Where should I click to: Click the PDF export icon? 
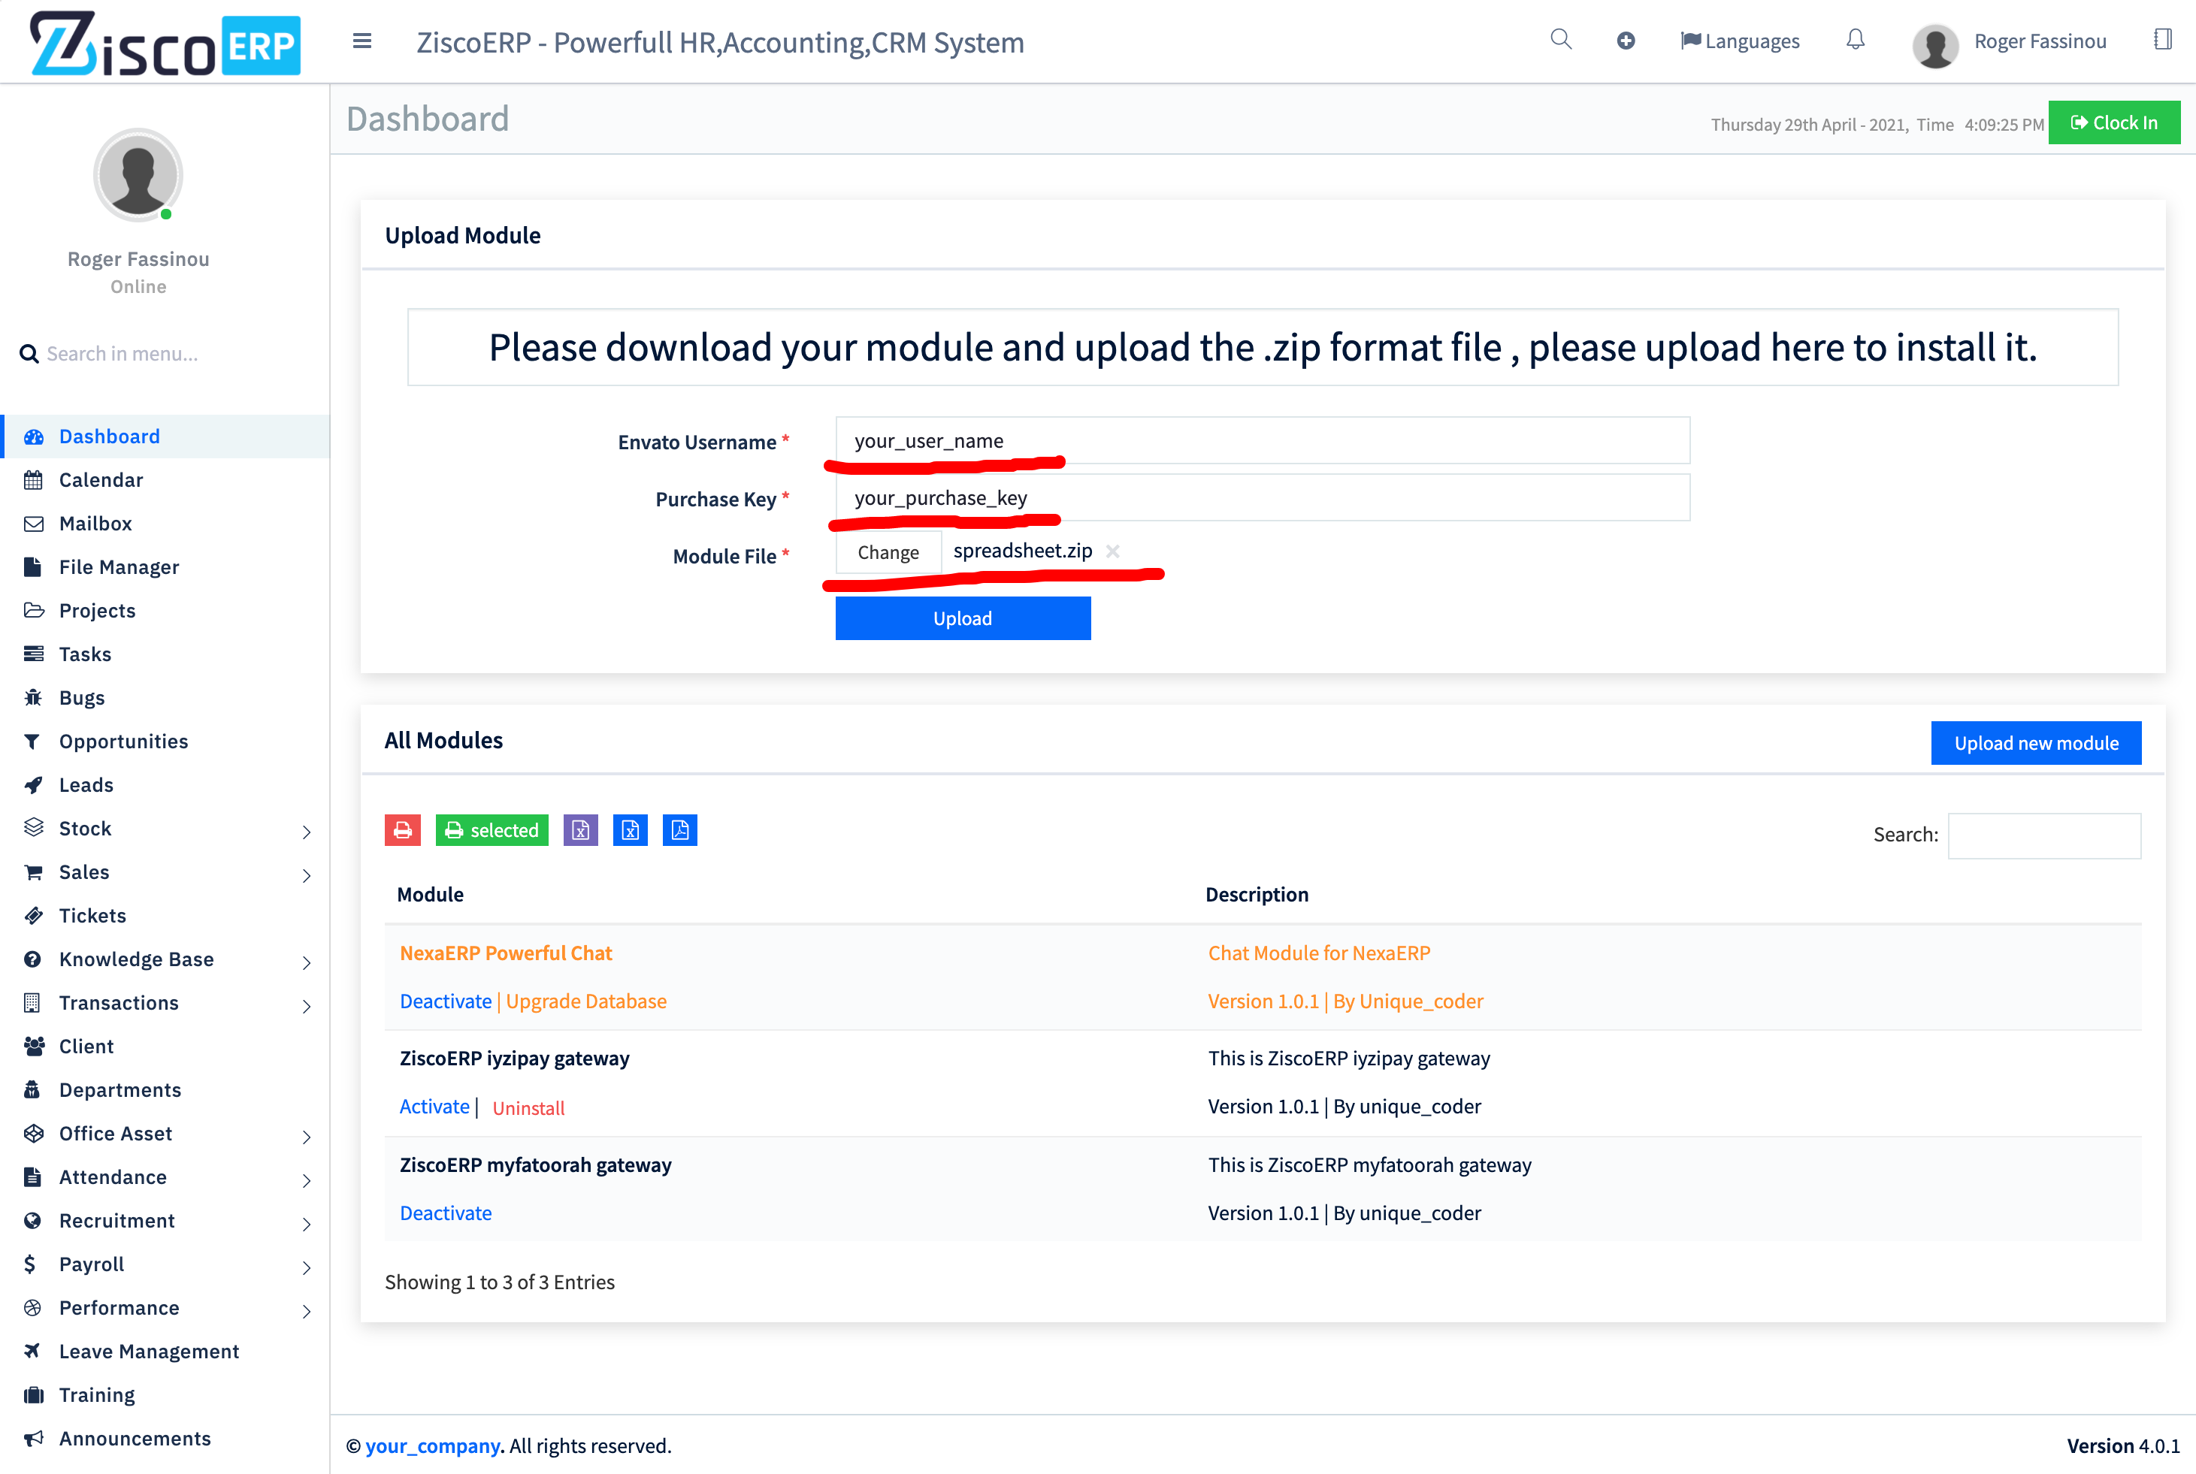pyautogui.click(x=679, y=830)
